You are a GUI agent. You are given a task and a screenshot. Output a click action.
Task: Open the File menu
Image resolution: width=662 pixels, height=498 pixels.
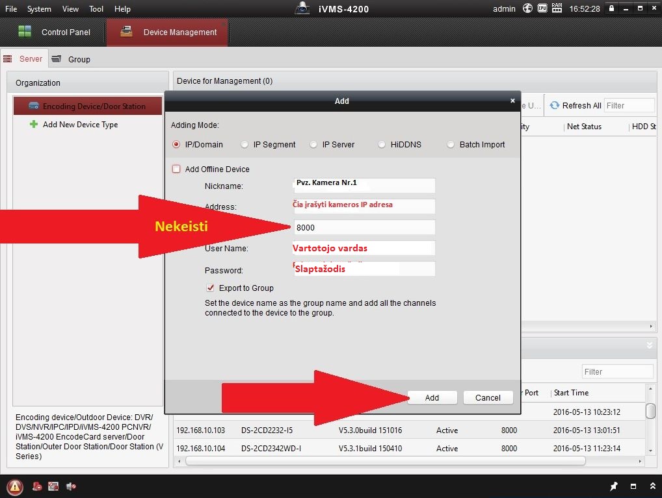[11, 9]
